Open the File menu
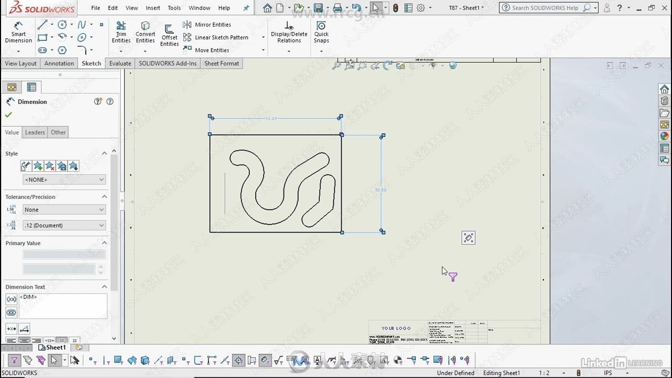Viewport: 672px width, 378px height. [x=96, y=8]
